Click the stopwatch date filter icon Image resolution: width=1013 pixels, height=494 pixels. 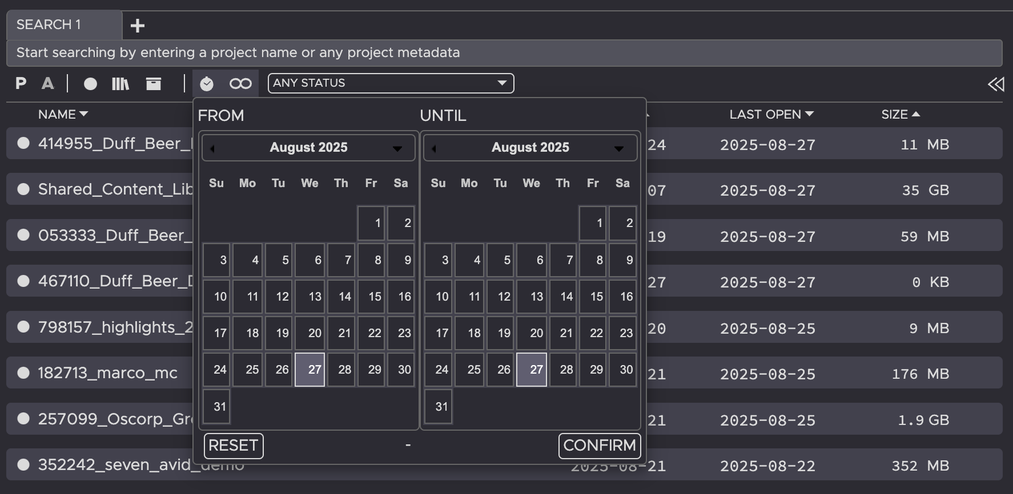[207, 84]
